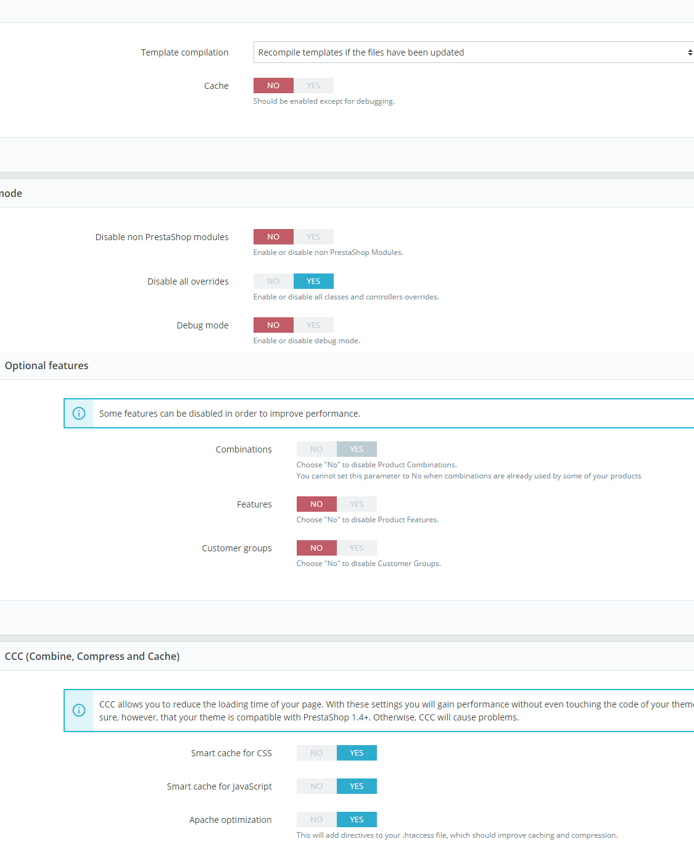Viewport: 694px width, 855px height.
Task: Switch Disable all overrides to NO
Action: coord(273,282)
